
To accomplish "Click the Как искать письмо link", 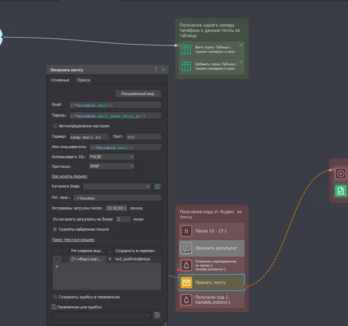I will 70,176.
